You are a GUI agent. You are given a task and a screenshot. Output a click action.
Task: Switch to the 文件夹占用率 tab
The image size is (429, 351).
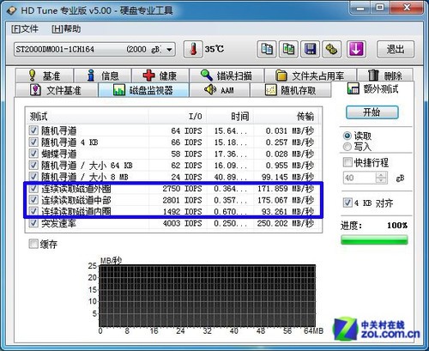click(311, 76)
